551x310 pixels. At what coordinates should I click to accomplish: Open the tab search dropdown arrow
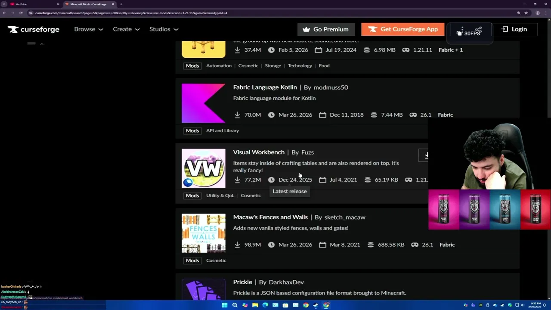click(x=3, y=4)
